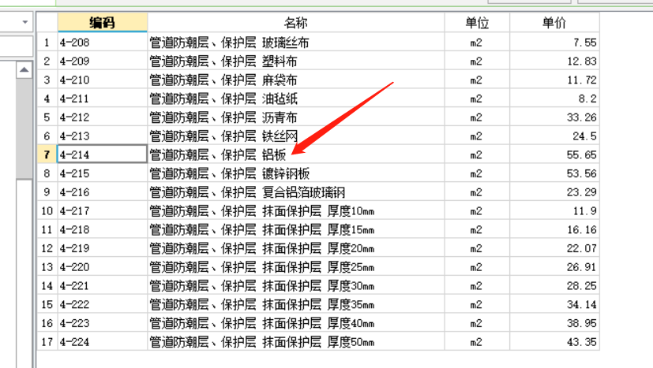Open the dropdown arrow left of table
Image resolution: width=653 pixels, height=368 pixels.
point(25,22)
